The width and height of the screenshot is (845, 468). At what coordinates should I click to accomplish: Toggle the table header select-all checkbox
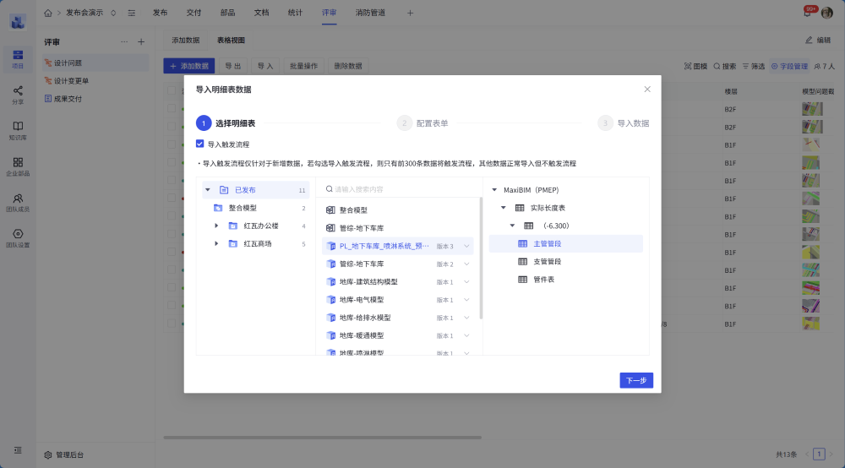(172, 91)
